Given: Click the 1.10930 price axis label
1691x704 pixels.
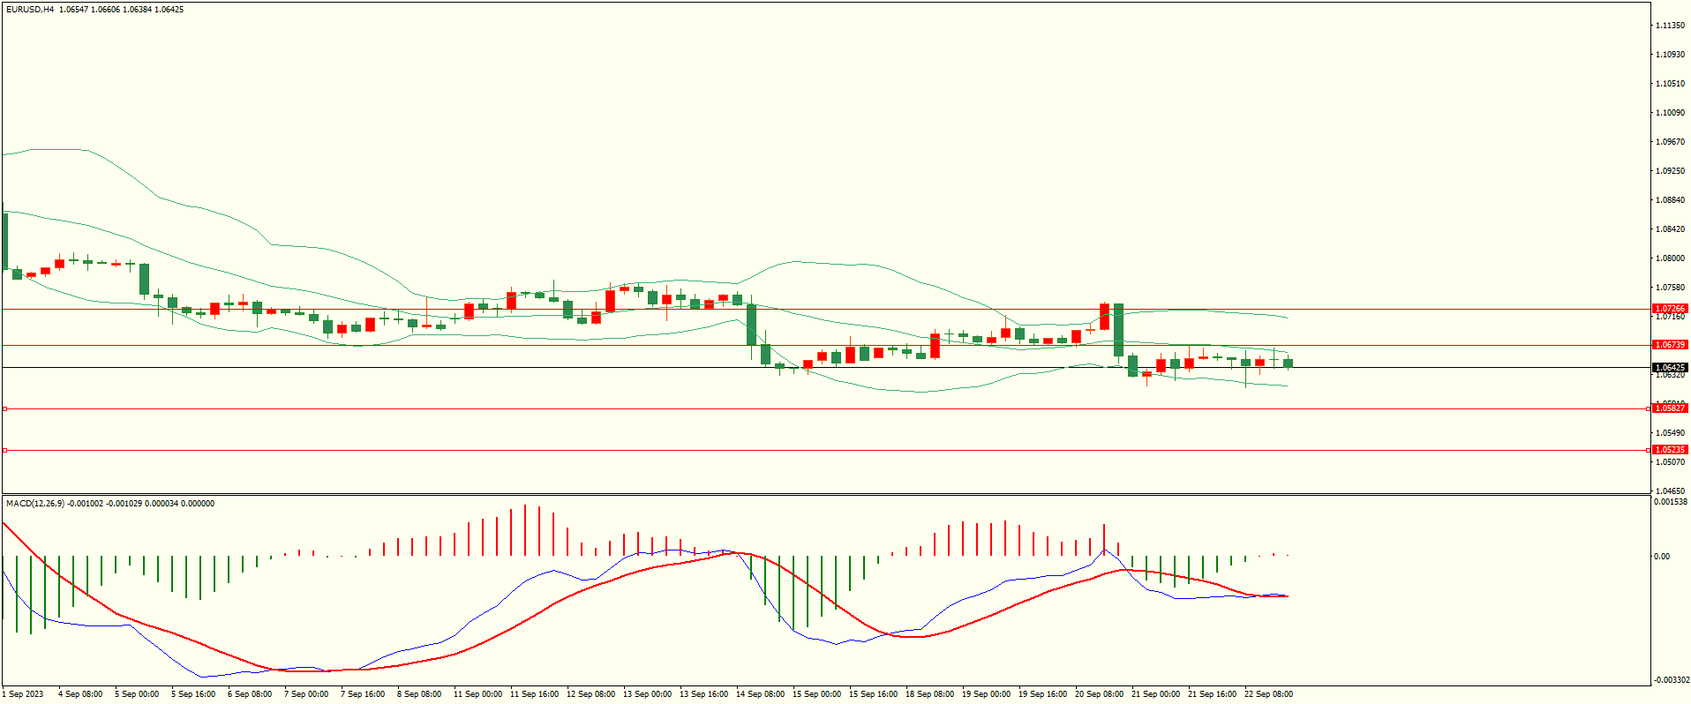Looking at the screenshot, I should 1671,55.
